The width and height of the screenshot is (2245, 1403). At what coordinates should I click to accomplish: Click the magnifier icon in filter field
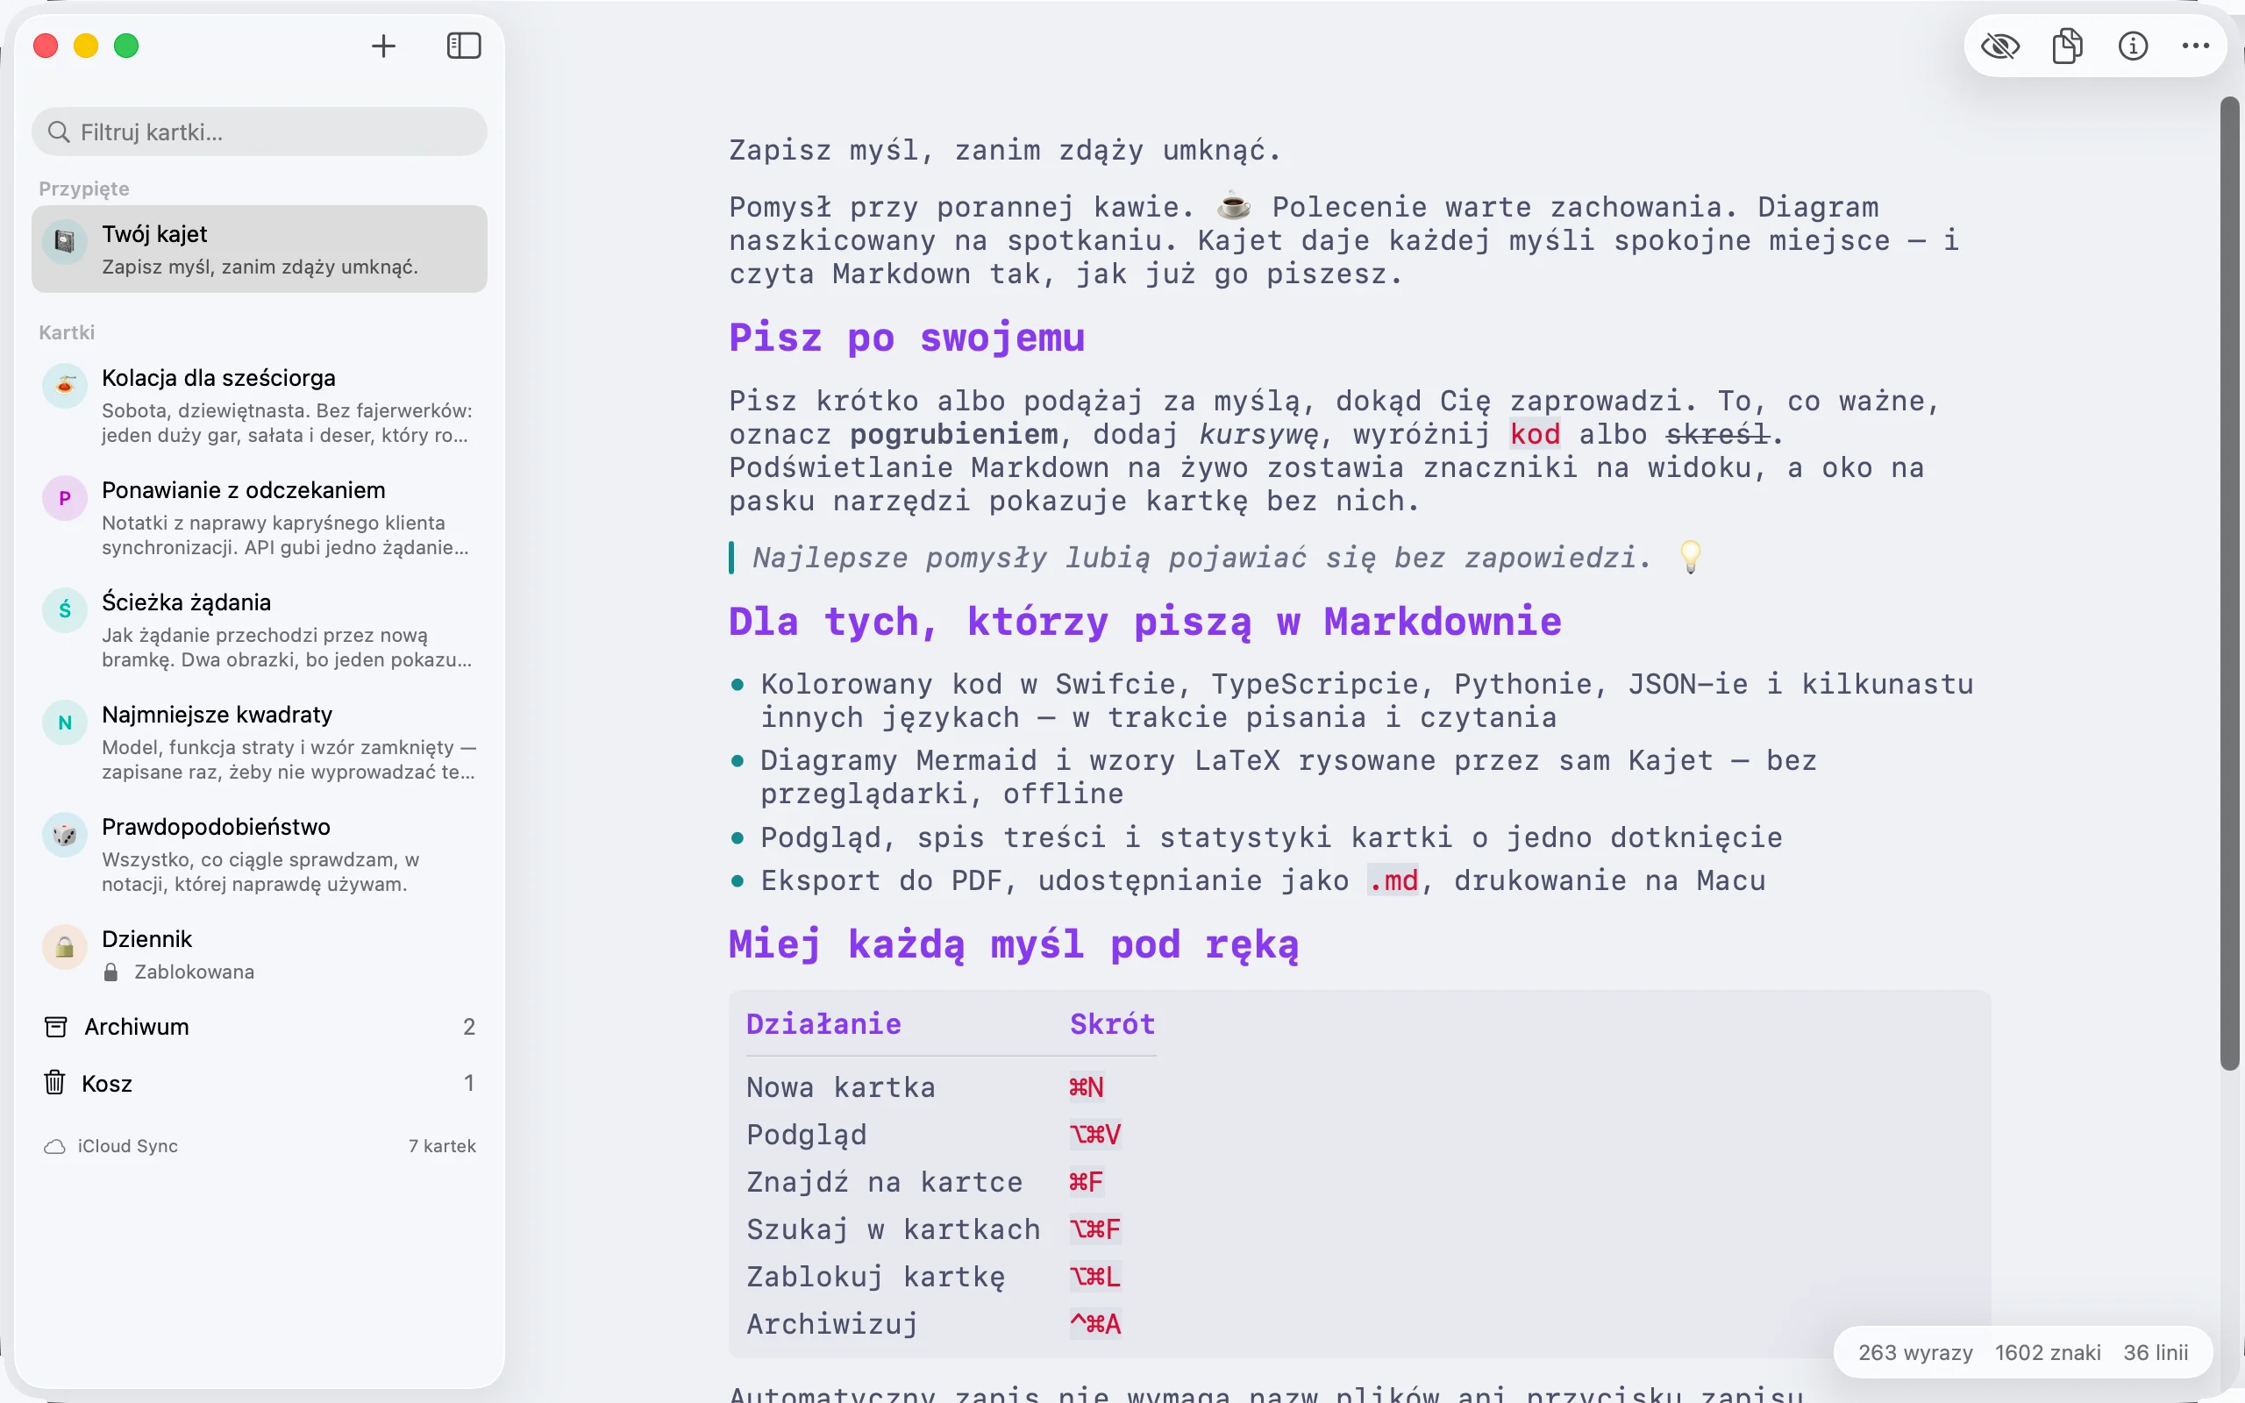point(59,132)
